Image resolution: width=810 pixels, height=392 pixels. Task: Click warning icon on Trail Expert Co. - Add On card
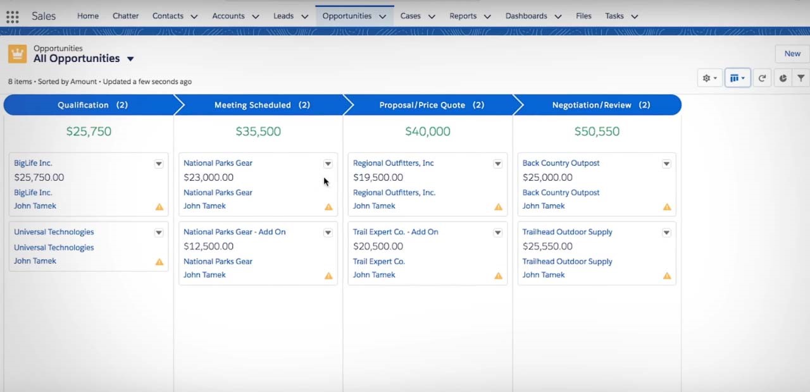pyautogui.click(x=499, y=276)
